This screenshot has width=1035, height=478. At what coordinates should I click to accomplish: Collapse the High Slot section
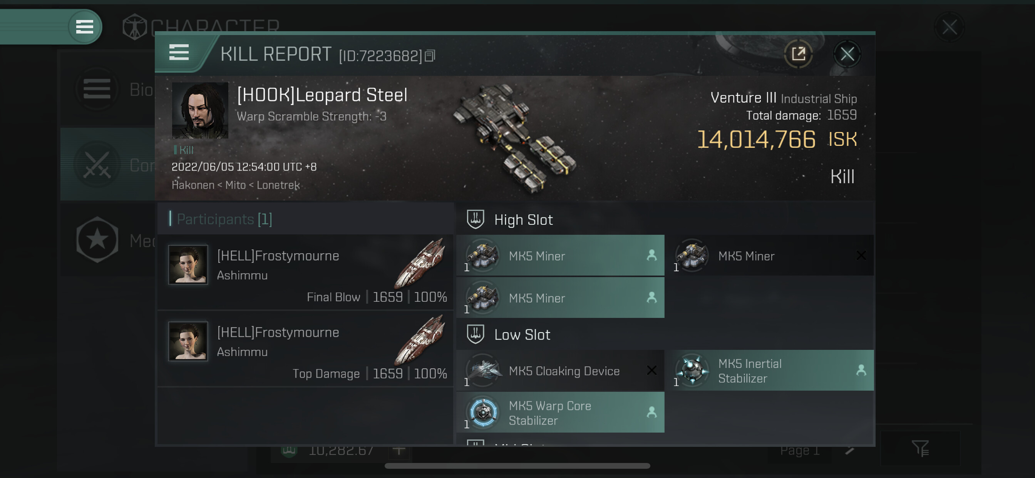(x=523, y=220)
